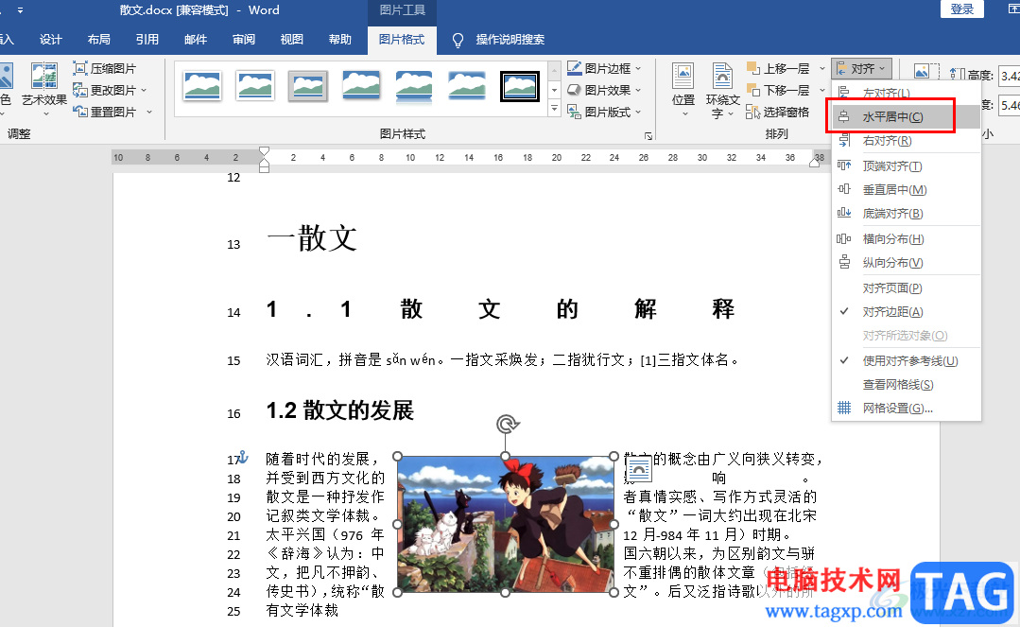Switch to the 引用 references tab
Viewport: 1020px width, 627px height.
pos(147,40)
